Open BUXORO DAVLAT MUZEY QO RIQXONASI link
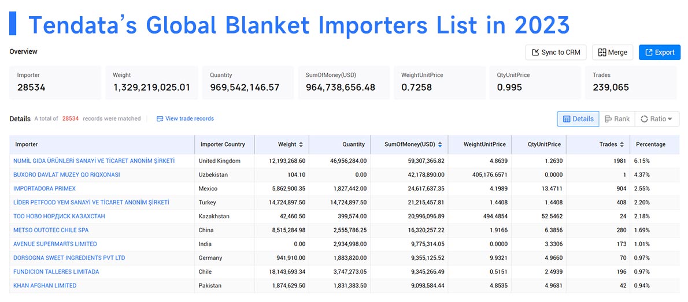Image resolution: width=688 pixels, height=302 pixels. [66, 174]
